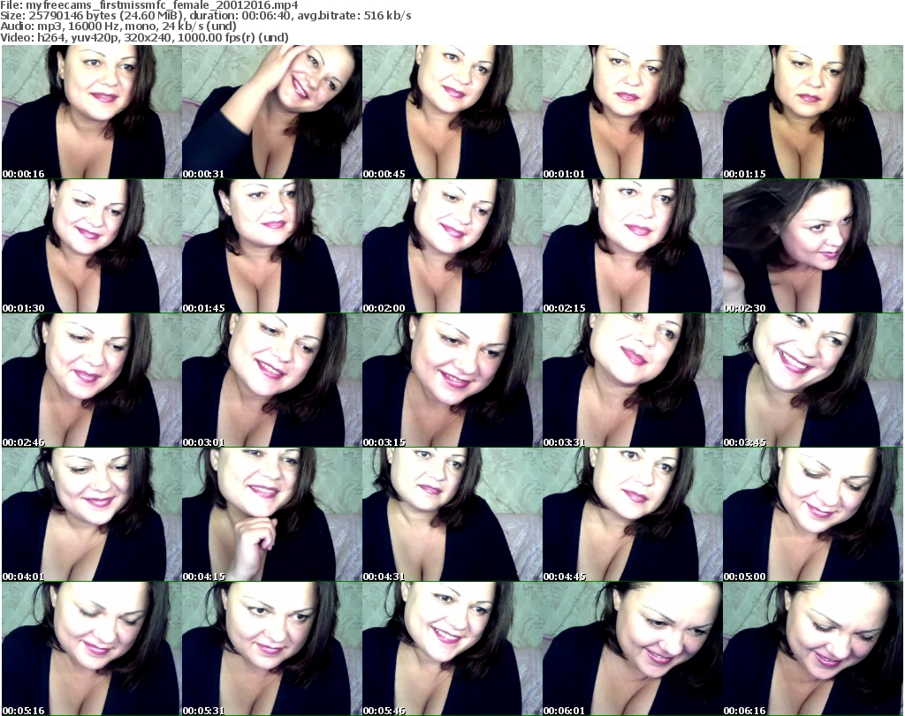Select the thumbnail frame stamped 00:00:31
905x716 pixels.
tap(272, 112)
